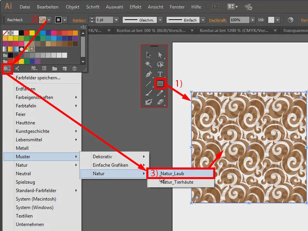The height and width of the screenshot is (231, 308).
Task: Select the Blob Brush tool
Action: 149,102
